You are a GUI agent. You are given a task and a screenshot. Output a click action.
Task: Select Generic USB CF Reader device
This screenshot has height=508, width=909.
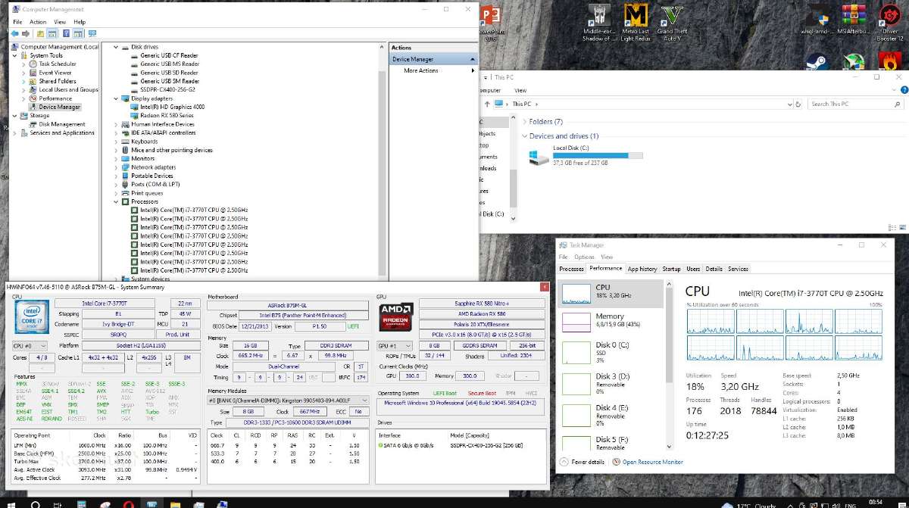coord(164,55)
